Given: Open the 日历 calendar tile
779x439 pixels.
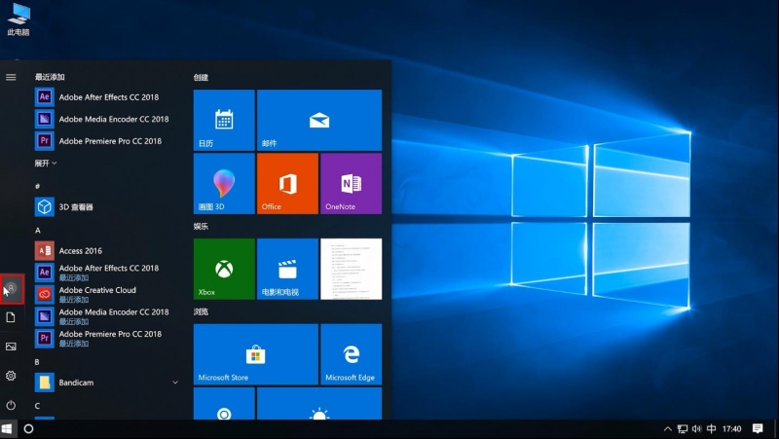Looking at the screenshot, I should click(x=224, y=120).
